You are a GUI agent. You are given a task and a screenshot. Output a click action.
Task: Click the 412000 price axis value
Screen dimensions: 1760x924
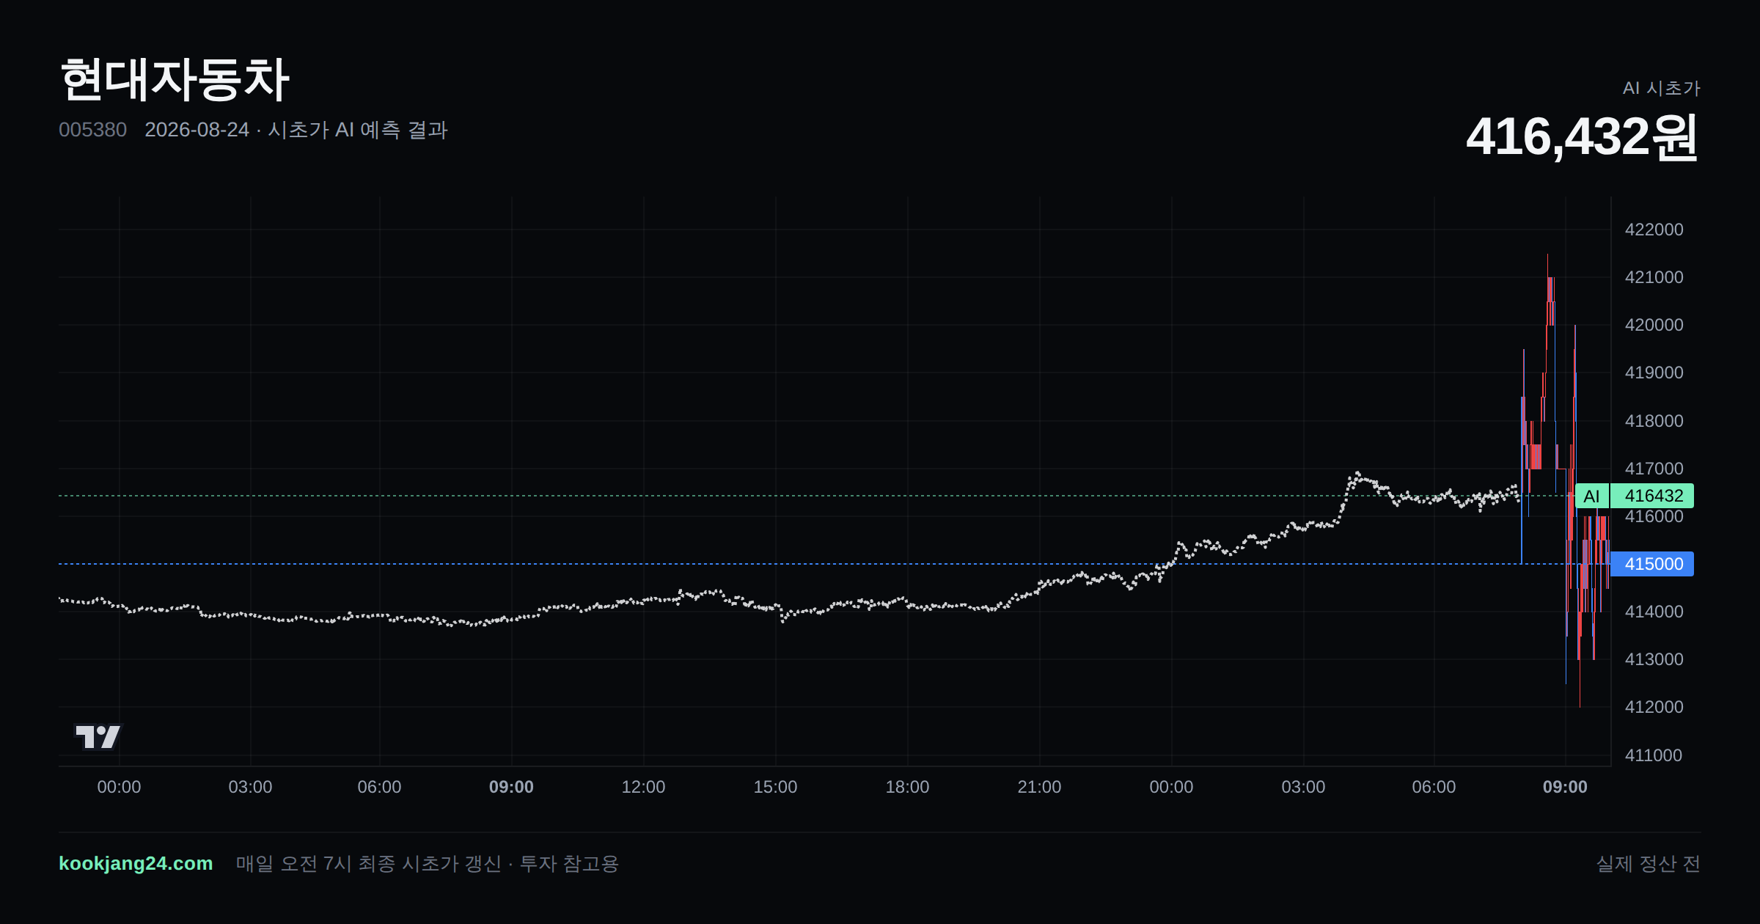[x=1654, y=707]
